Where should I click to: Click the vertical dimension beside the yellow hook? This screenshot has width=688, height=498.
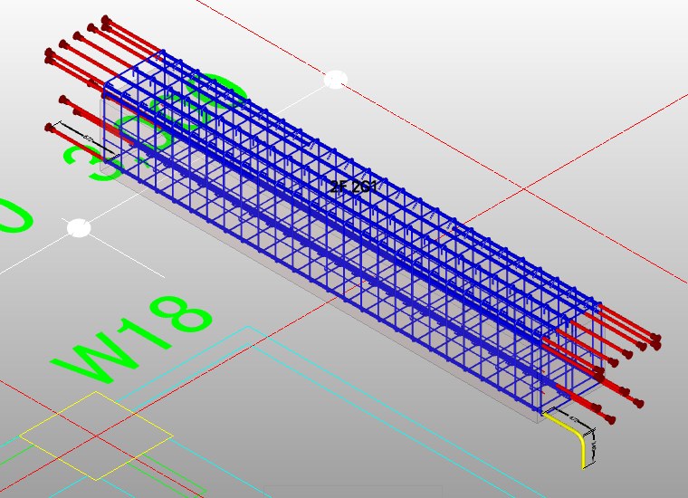point(594,445)
